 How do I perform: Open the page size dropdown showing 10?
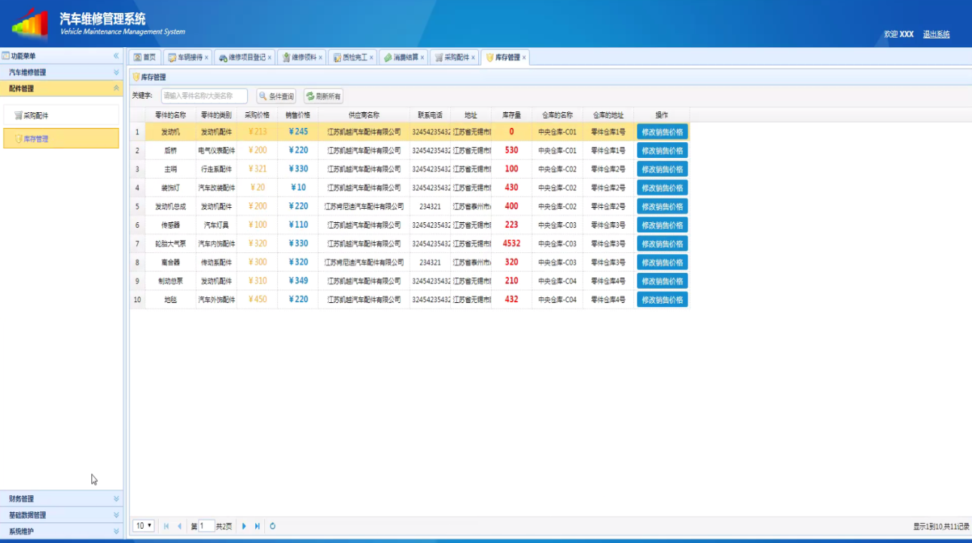[x=143, y=526]
